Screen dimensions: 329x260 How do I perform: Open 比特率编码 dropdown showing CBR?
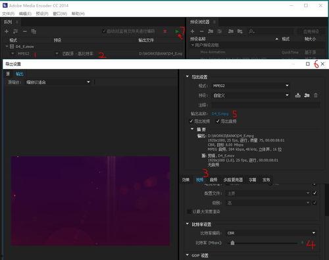pyautogui.click(x=271, y=233)
